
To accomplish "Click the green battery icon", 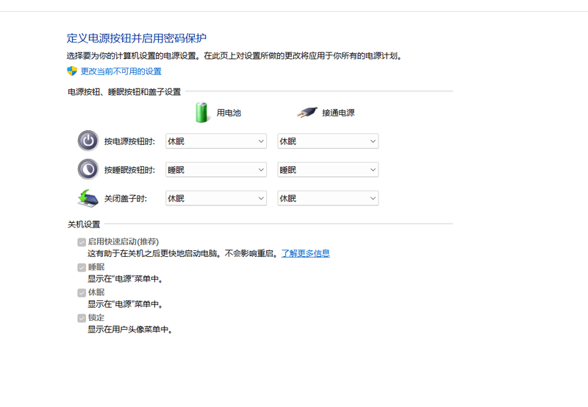I will tap(202, 113).
